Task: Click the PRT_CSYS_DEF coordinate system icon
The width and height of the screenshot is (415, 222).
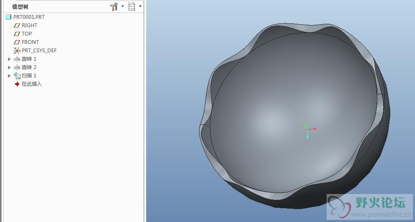Action: pos(17,51)
